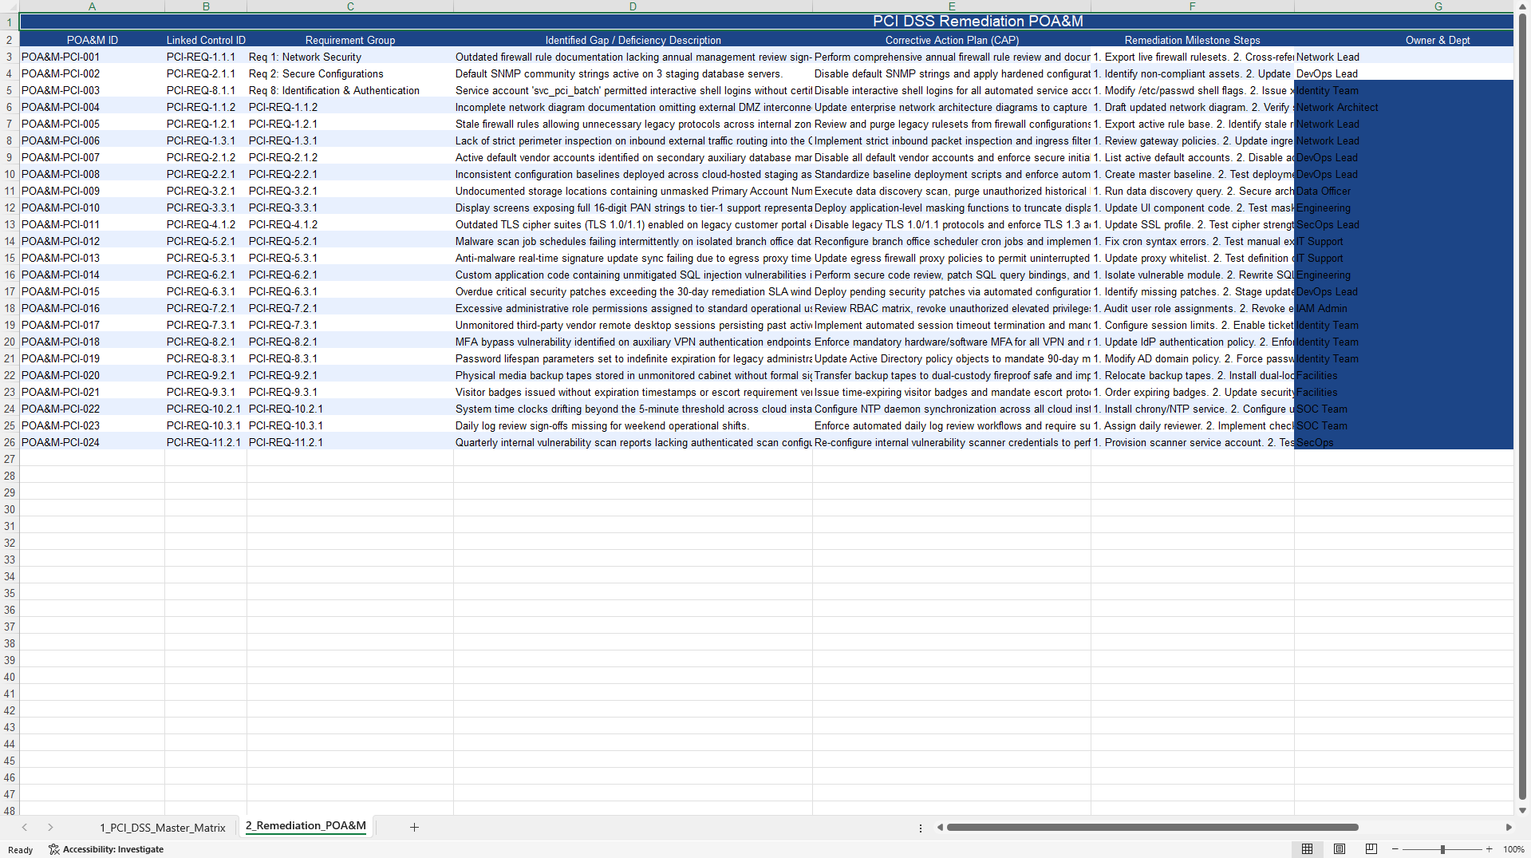Click horizontal scrollbar left arrow

940,827
